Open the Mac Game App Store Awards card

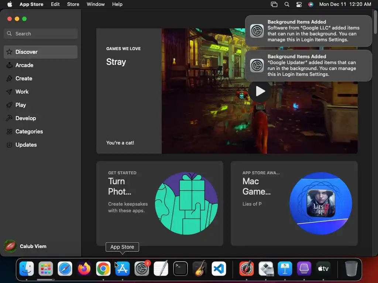click(x=294, y=203)
